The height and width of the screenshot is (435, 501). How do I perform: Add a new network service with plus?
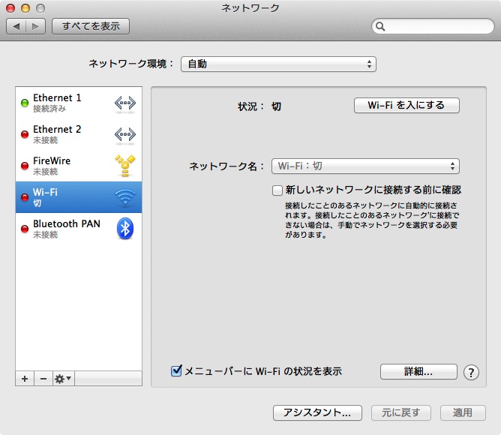coord(25,379)
